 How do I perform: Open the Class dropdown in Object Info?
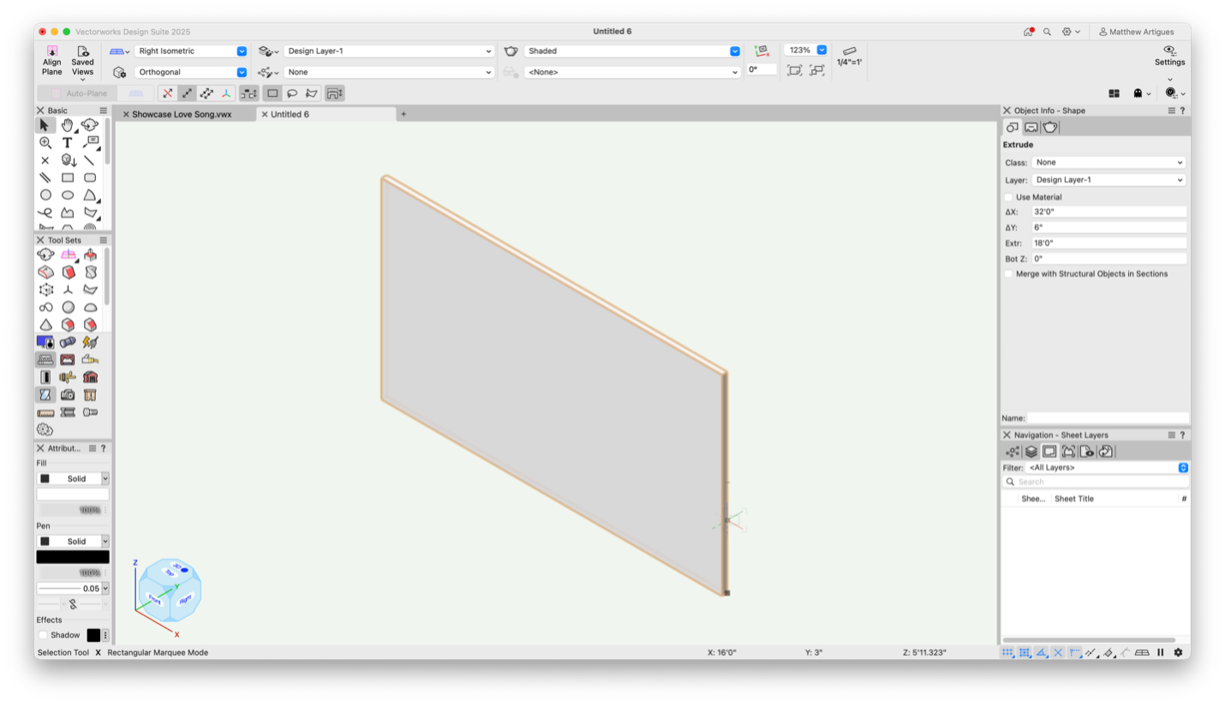tap(1108, 163)
